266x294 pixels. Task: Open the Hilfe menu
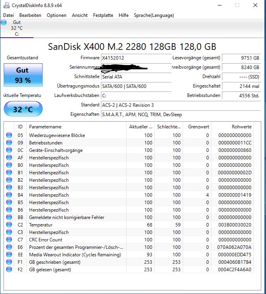click(x=123, y=15)
